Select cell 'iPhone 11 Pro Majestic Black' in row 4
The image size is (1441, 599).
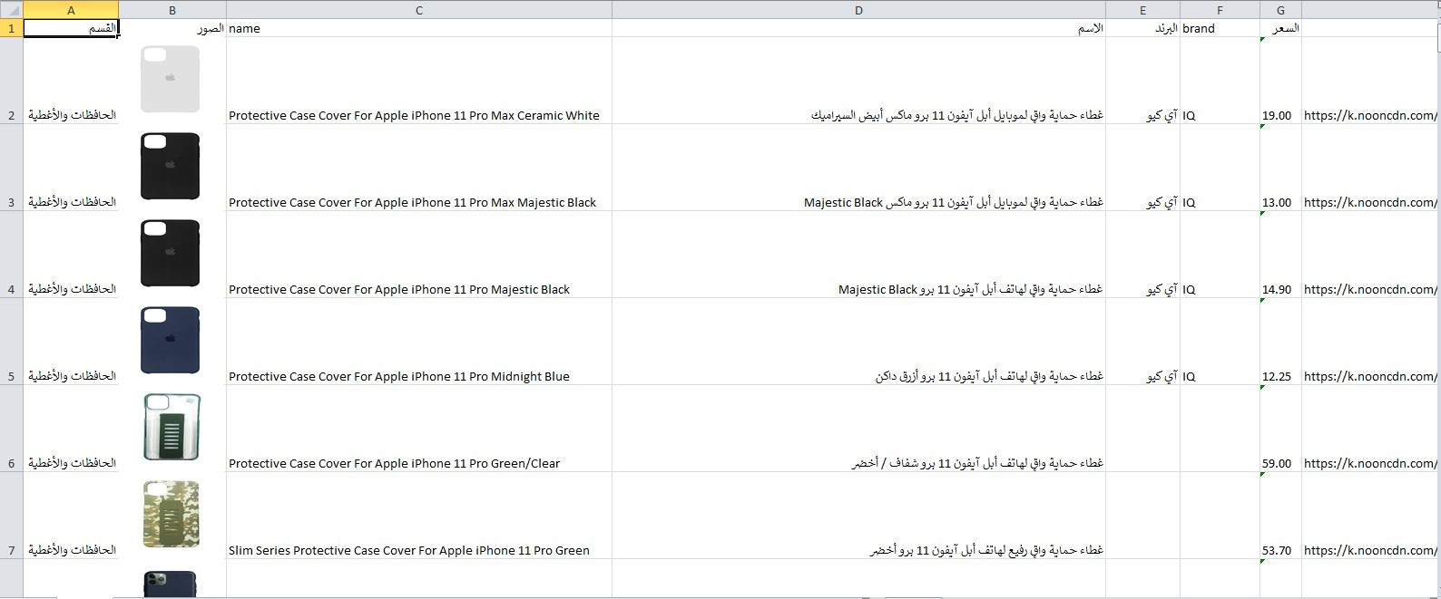point(419,255)
